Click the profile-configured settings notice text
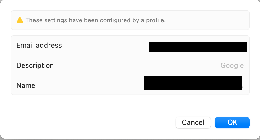 coord(95,20)
